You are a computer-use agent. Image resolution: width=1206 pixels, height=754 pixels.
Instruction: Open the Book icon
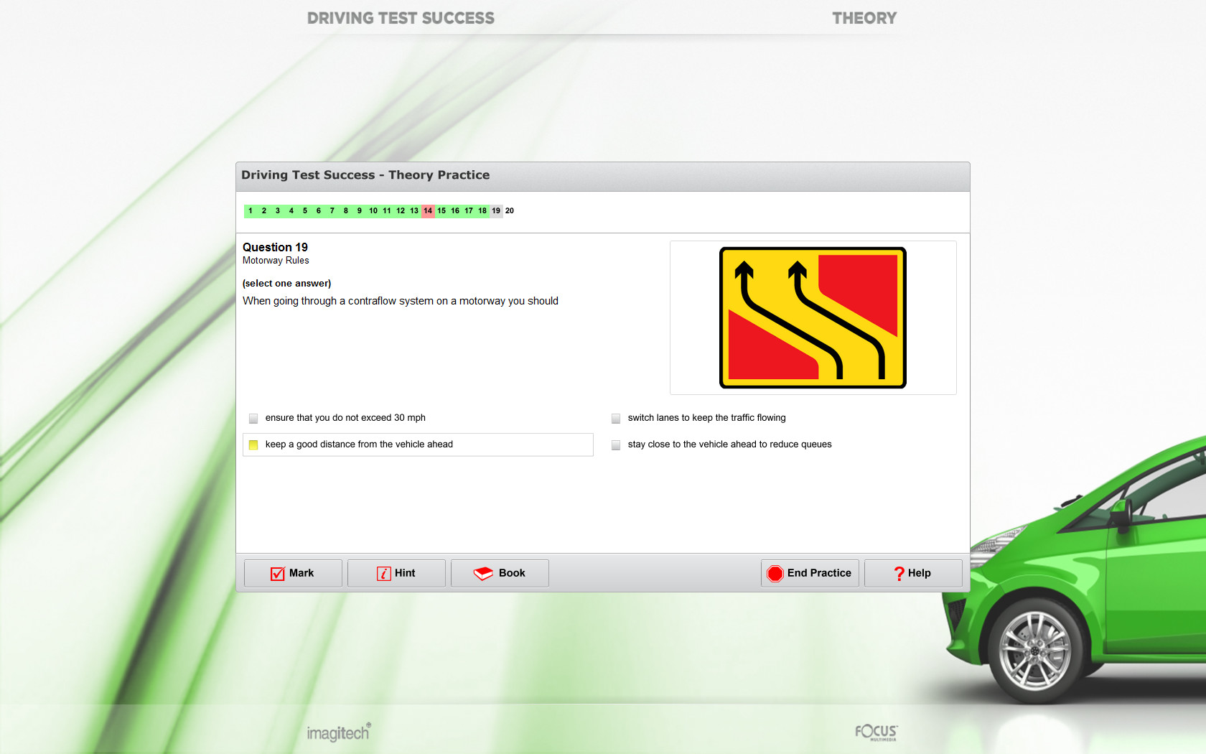[x=482, y=572]
